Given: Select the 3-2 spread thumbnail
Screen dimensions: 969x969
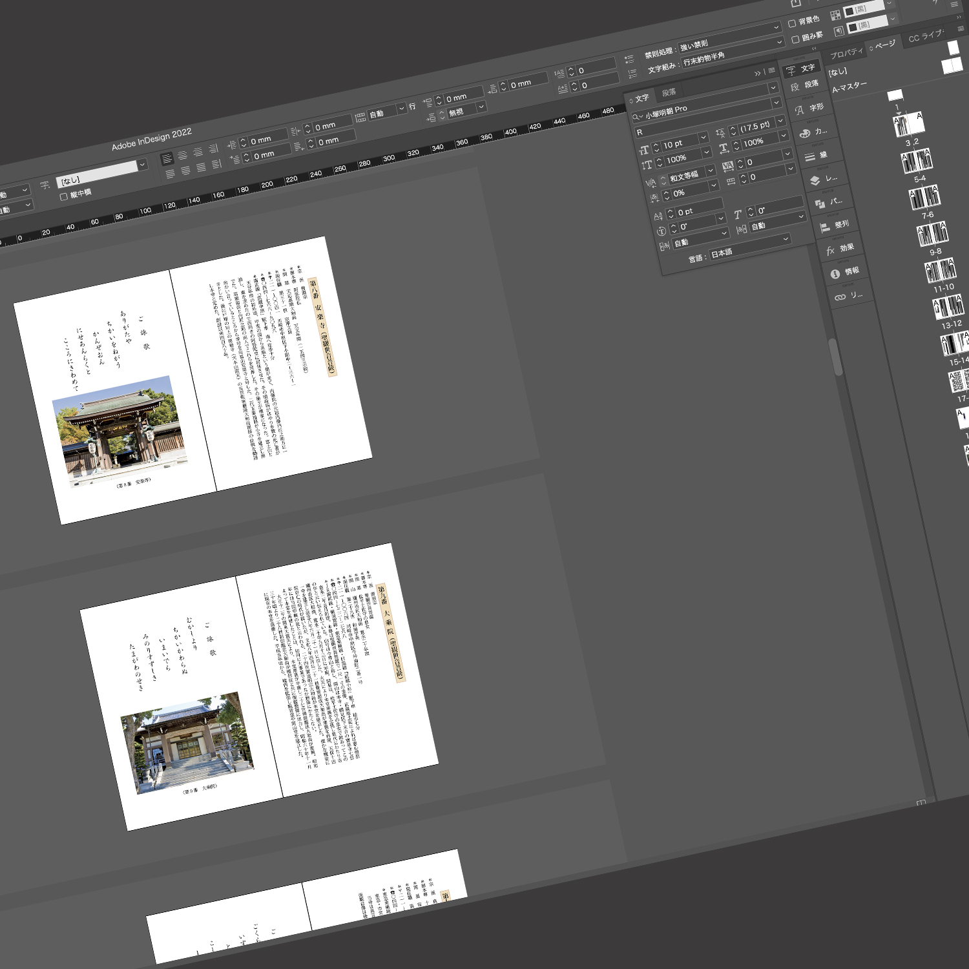Looking at the screenshot, I should [x=909, y=123].
